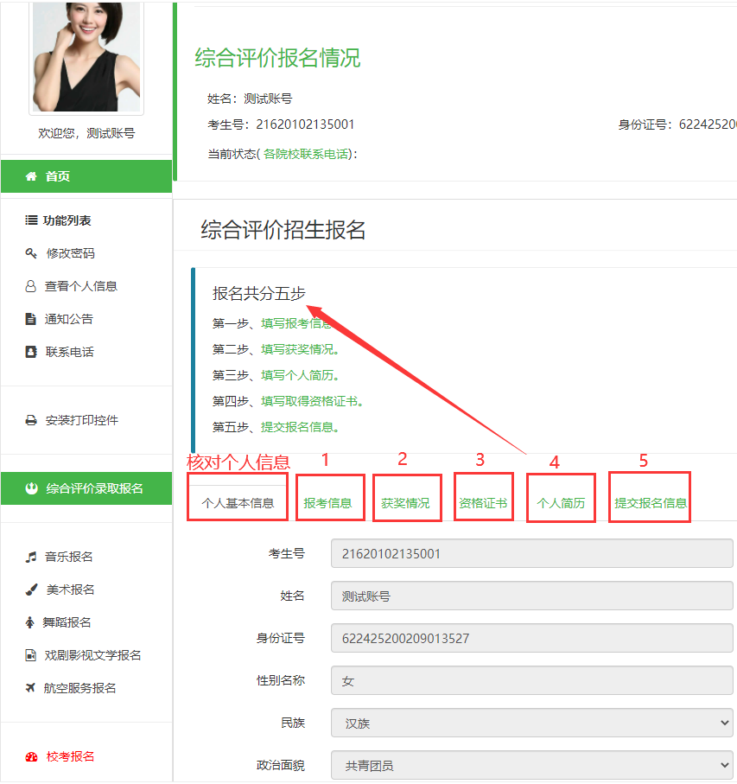Image resolution: width=737 pixels, height=784 pixels.
Task: Click the contact book icon for 联系电话
Action: point(31,352)
